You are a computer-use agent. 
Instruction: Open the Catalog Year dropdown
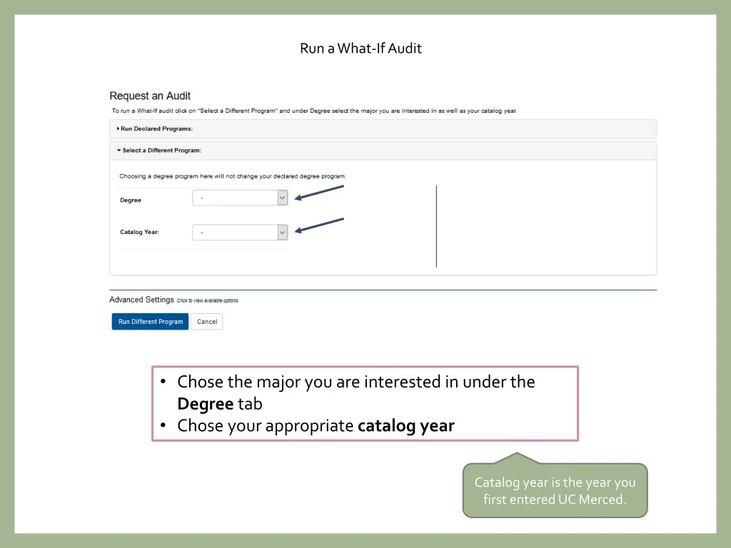click(240, 233)
